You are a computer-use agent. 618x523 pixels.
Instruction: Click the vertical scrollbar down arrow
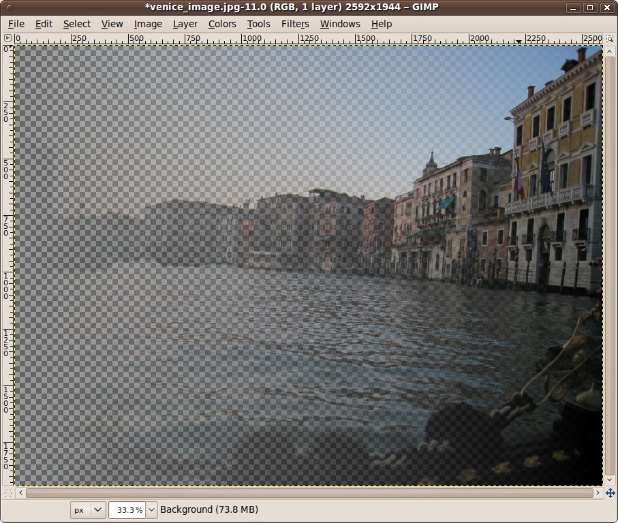pos(610,480)
